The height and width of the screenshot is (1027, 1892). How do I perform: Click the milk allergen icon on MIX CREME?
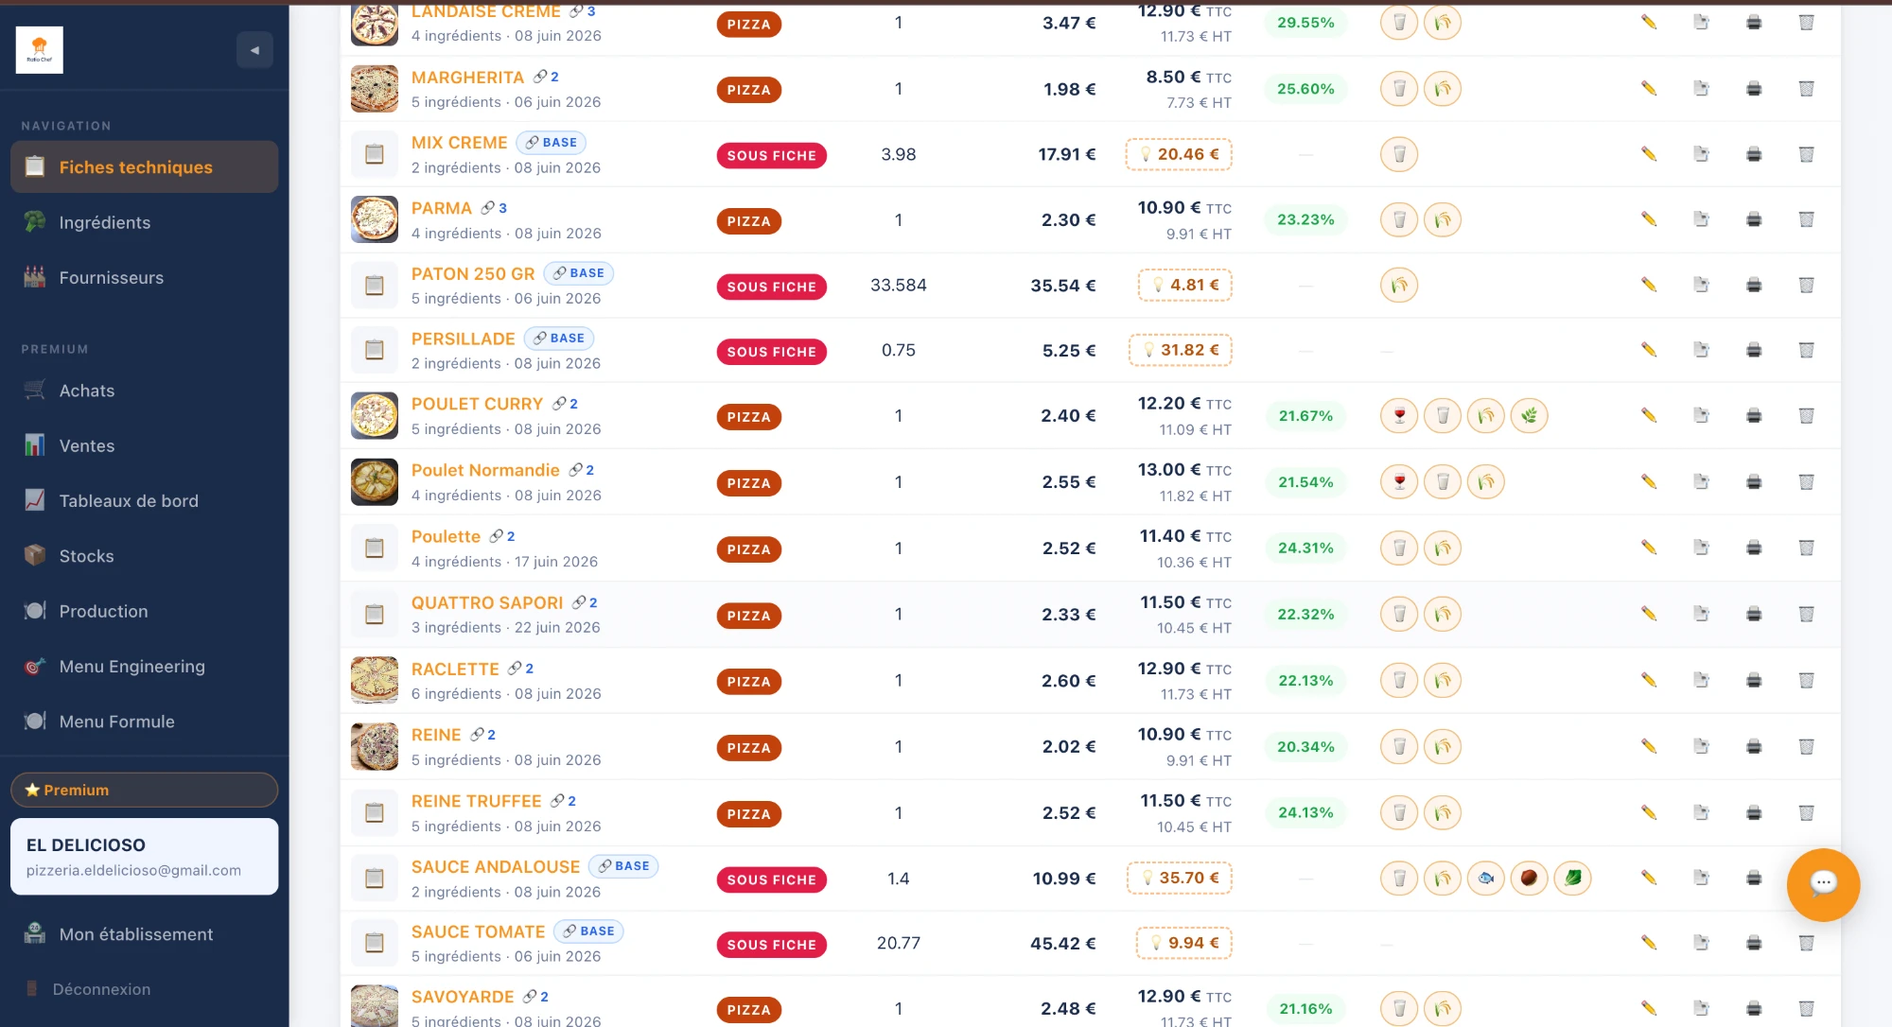click(1399, 154)
